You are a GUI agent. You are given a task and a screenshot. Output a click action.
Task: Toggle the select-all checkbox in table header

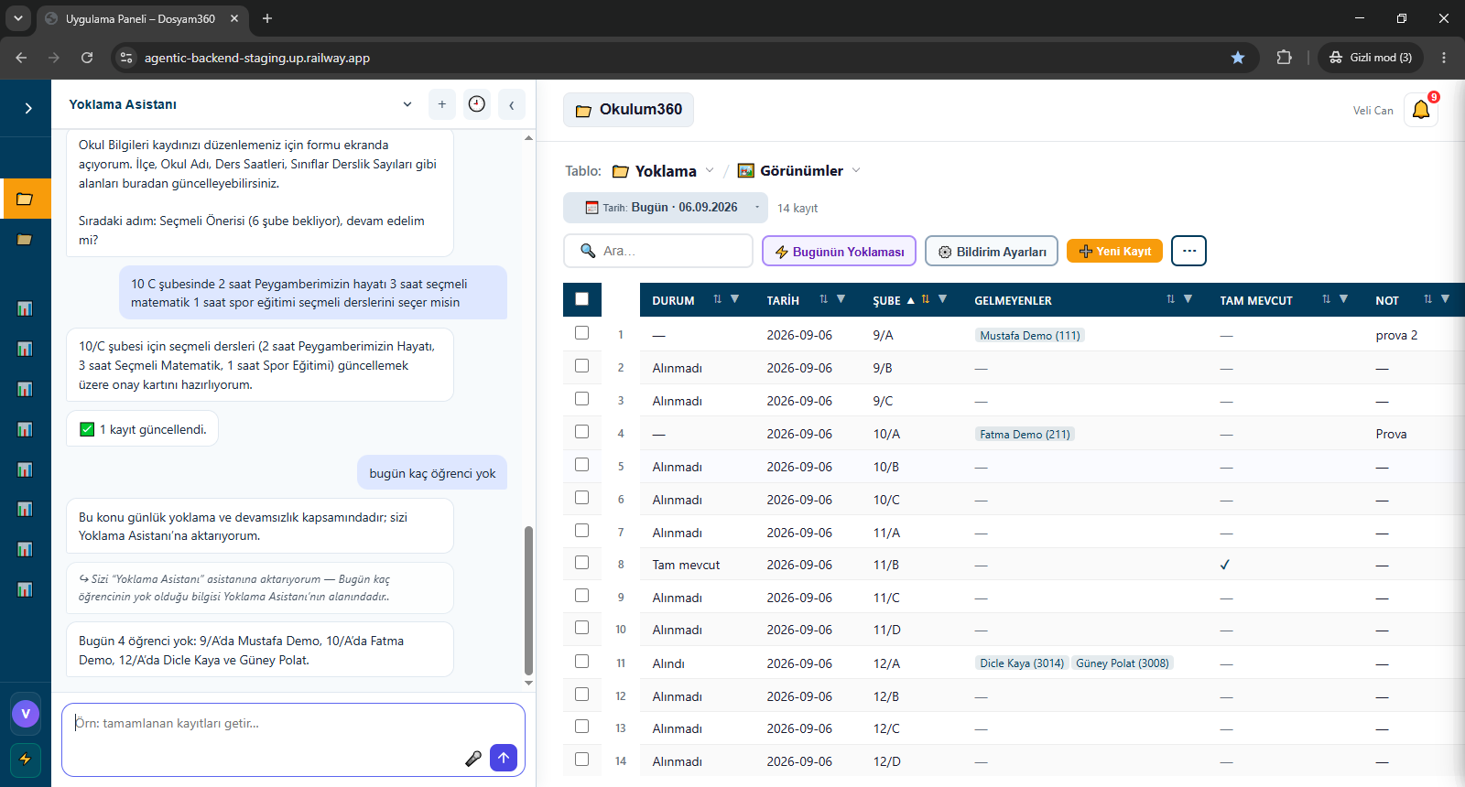point(582,298)
